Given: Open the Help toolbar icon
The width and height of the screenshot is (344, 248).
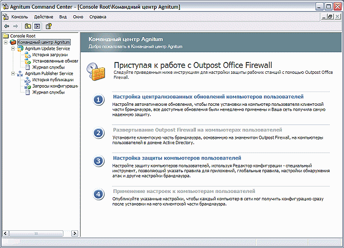Looking at the screenshot, I should pyautogui.click(x=49, y=27).
